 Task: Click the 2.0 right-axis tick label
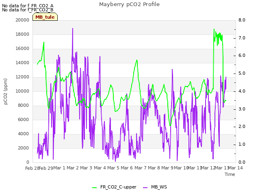[242, 127]
